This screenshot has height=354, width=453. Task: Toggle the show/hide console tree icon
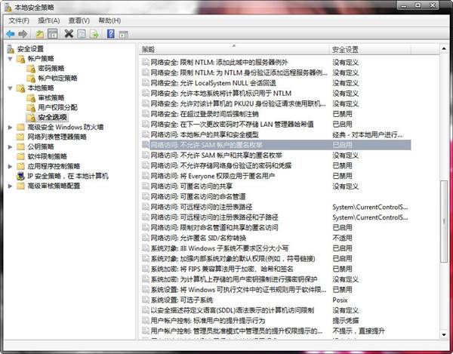point(52,34)
